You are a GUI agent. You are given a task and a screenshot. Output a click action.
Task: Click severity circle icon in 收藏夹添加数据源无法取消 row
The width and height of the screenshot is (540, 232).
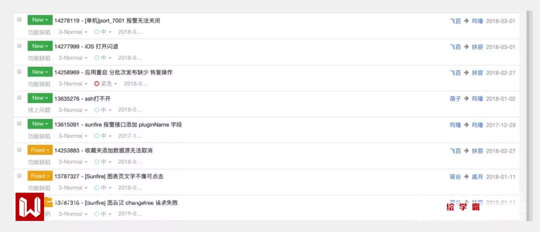point(97,162)
